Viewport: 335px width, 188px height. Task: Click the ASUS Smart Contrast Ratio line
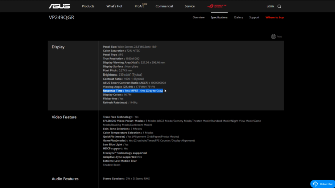[135, 83]
